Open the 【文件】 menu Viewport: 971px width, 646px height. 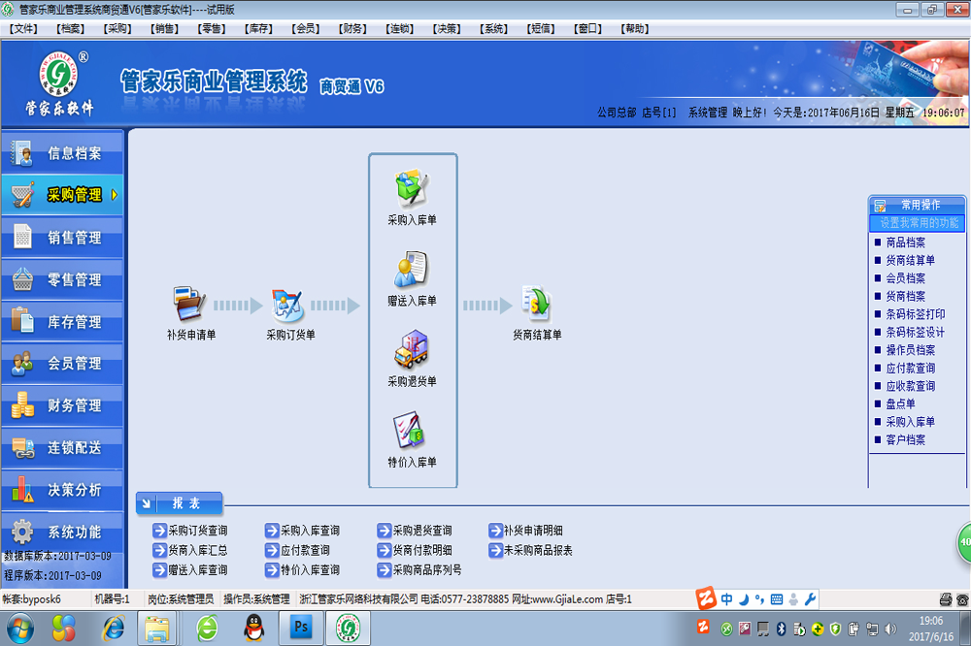(23, 28)
